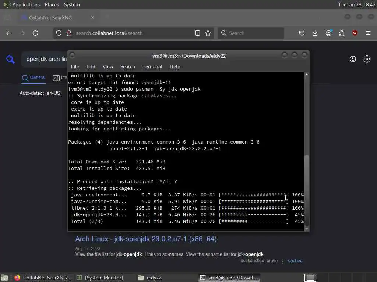The image size is (377, 282).
Task: Click the jdk-openjdk-23.0... download progress row
Action: click(x=187, y=214)
